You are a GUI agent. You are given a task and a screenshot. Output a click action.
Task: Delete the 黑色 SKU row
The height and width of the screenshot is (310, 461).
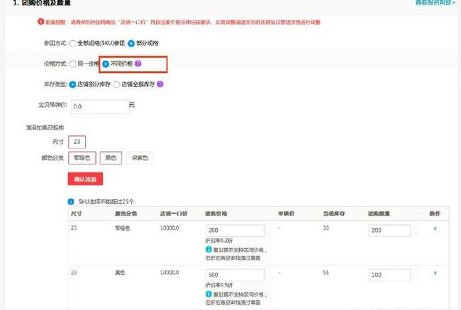click(435, 273)
